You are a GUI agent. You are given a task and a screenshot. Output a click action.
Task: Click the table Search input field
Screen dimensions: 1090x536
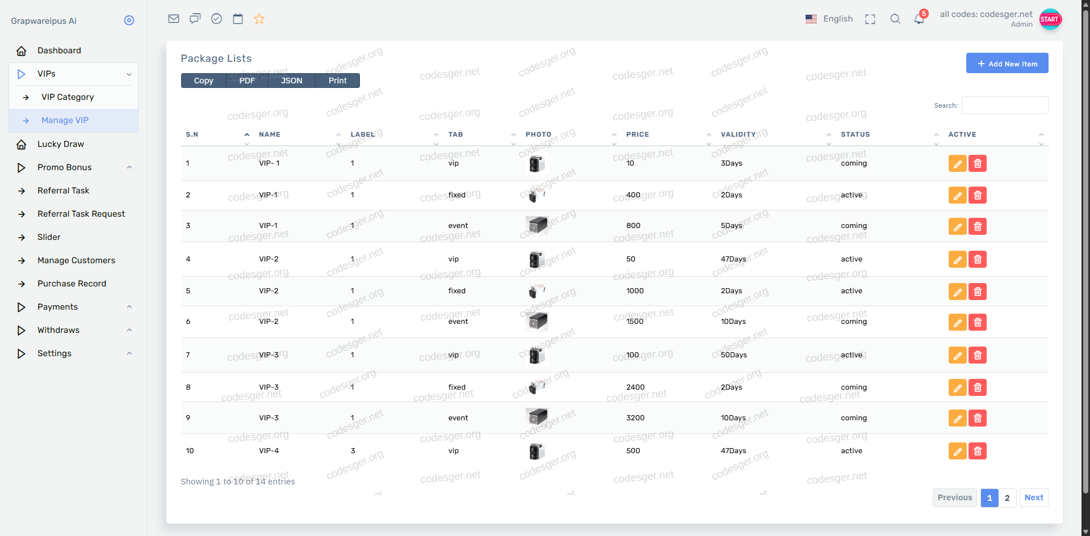click(1005, 105)
